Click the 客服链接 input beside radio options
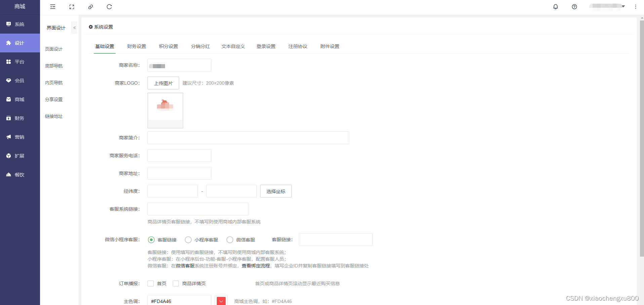The image size is (644, 305). [x=336, y=239]
